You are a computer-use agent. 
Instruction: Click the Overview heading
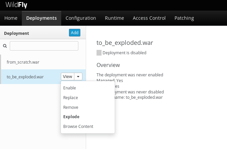[x=108, y=65]
